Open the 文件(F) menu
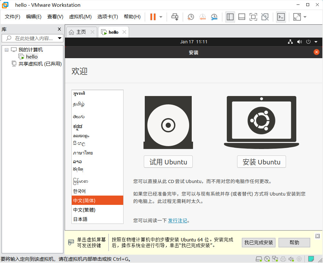This screenshot has height=263, width=323. (12, 17)
